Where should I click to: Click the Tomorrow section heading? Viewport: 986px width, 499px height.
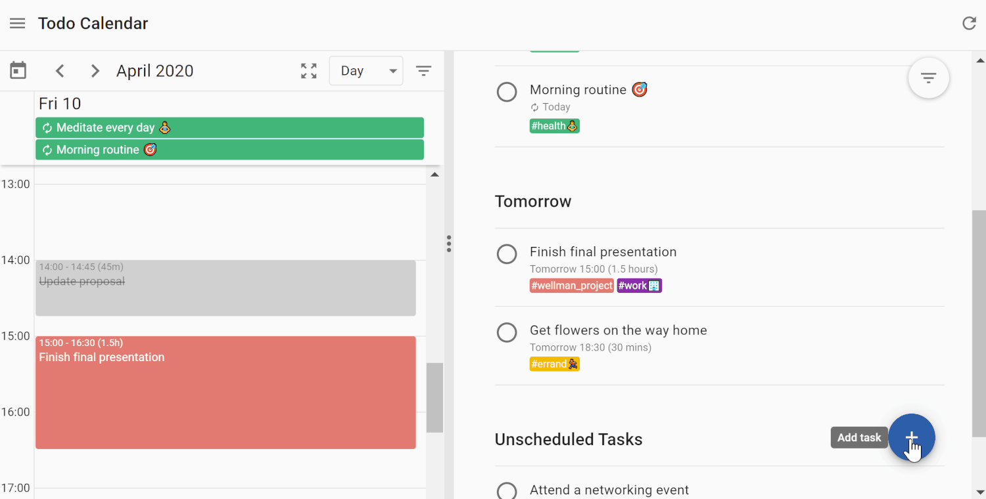pos(533,202)
